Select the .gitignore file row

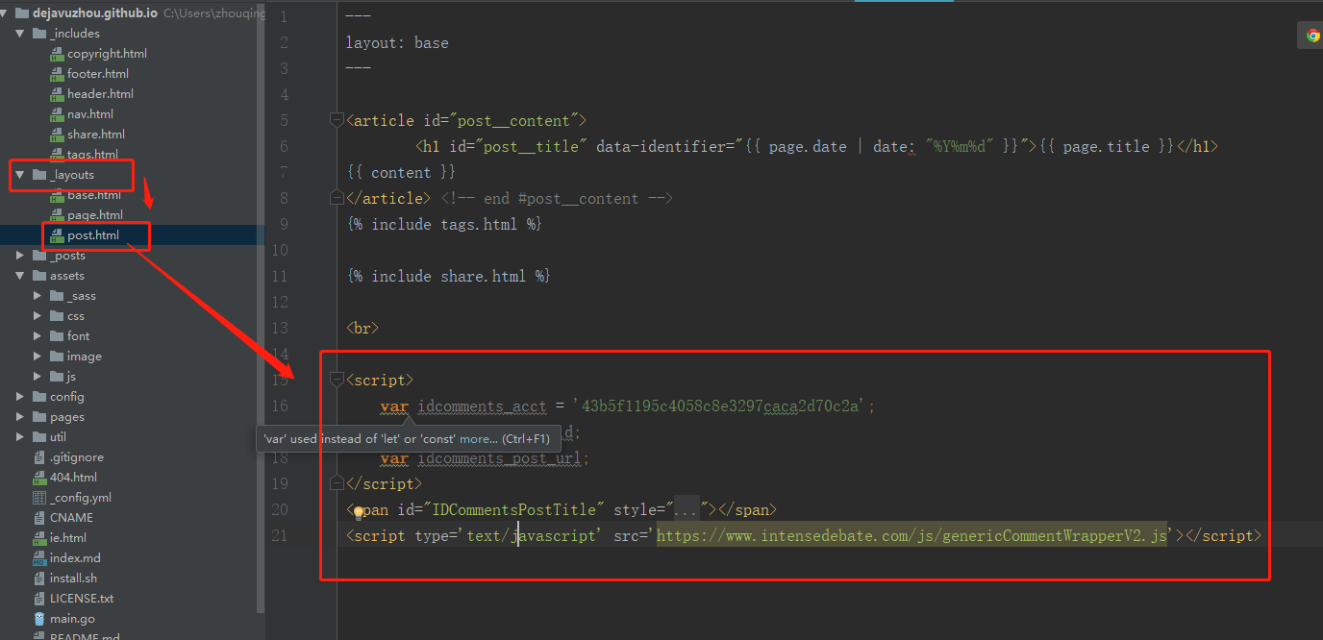click(131, 457)
